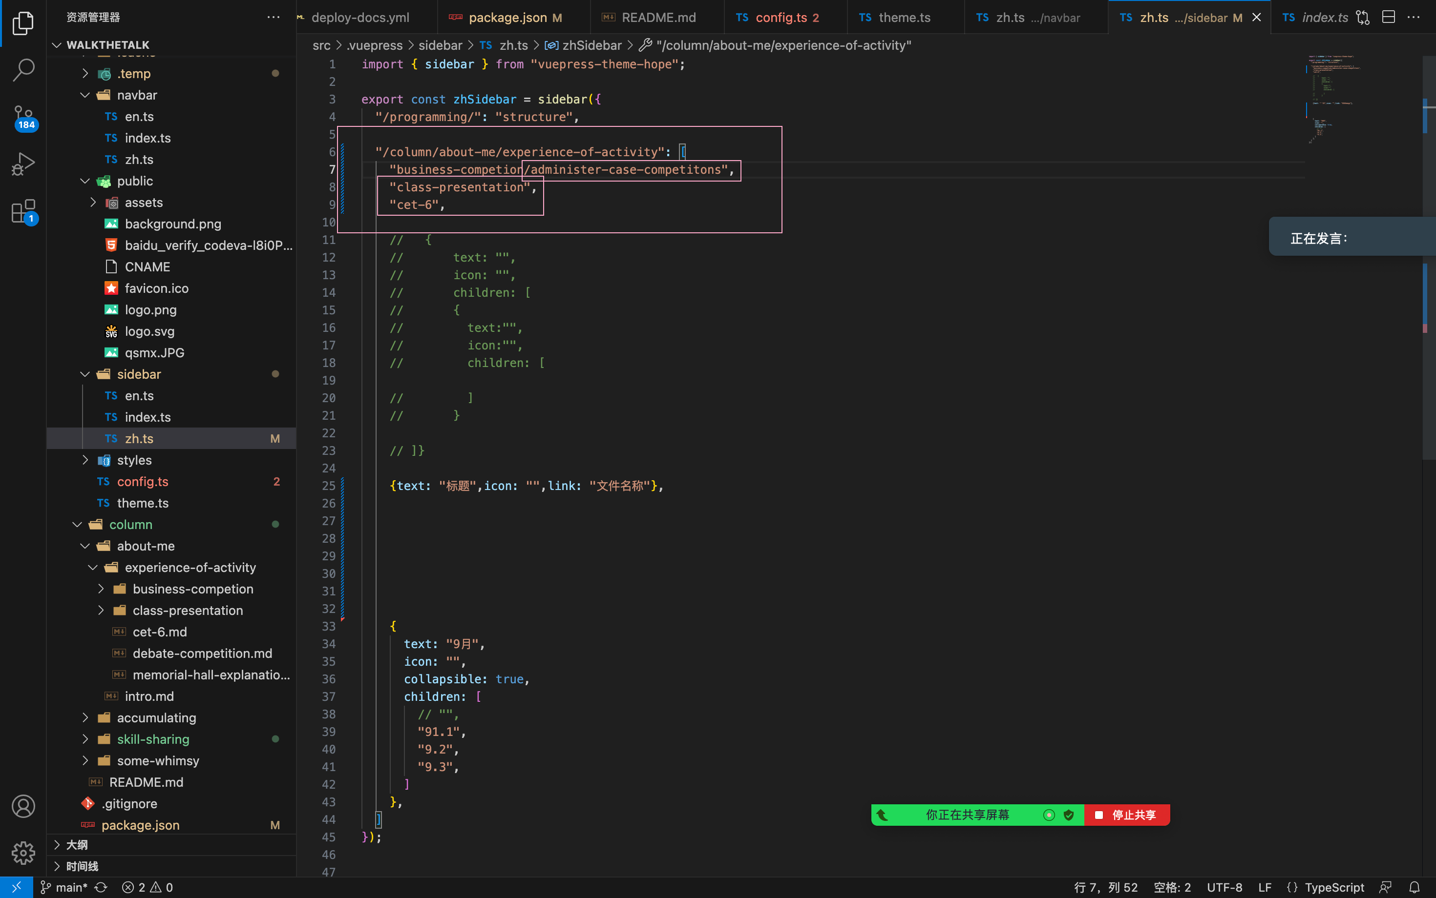Image resolution: width=1436 pixels, height=898 pixels.
Task: Switch to README.md tab
Action: pos(657,17)
